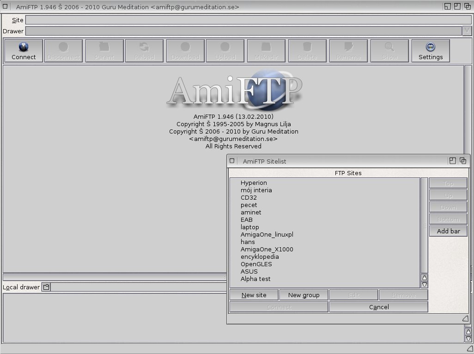
Task: Click the greyed Disconnect toolbar button
Action: [x=63, y=51]
